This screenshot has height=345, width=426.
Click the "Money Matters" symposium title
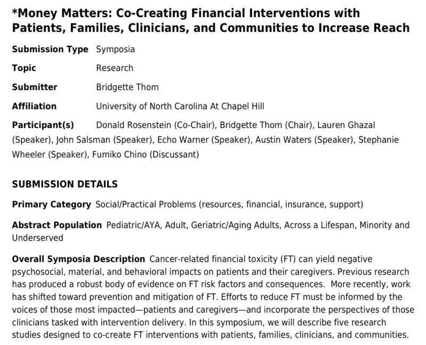click(x=210, y=20)
